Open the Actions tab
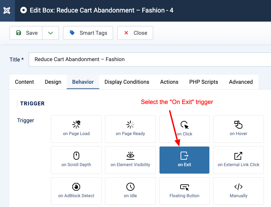271x207 pixels. (x=169, y=82)
